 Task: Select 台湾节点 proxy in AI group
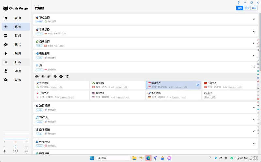[228, 85]
